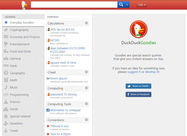Select the Programming category label
This screenshot has width=187, height=136.
click(x=19, y=95)
